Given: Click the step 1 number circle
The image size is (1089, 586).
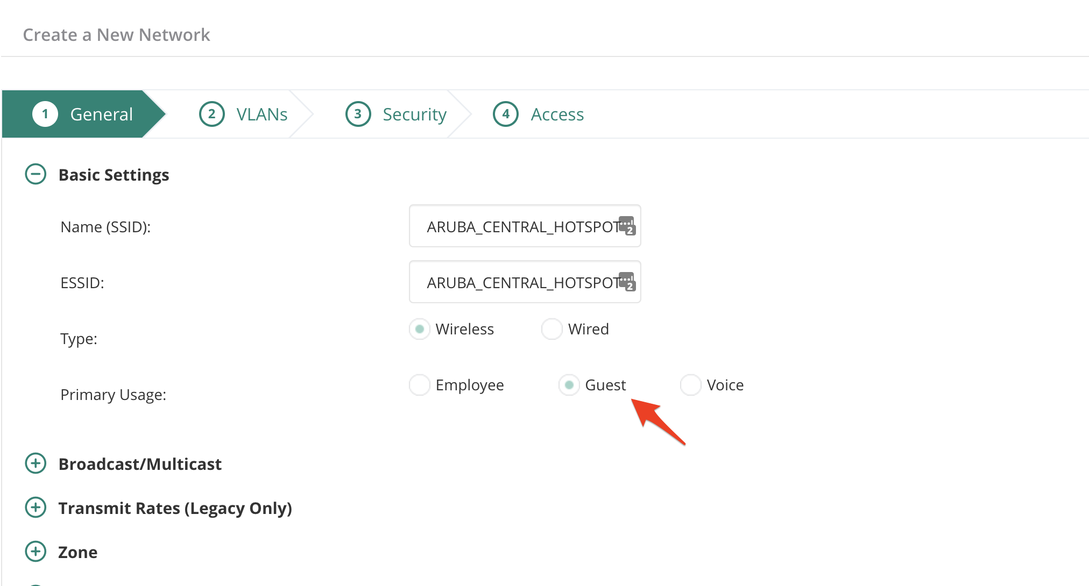Looking at the screenshot, I should point(45,114).
